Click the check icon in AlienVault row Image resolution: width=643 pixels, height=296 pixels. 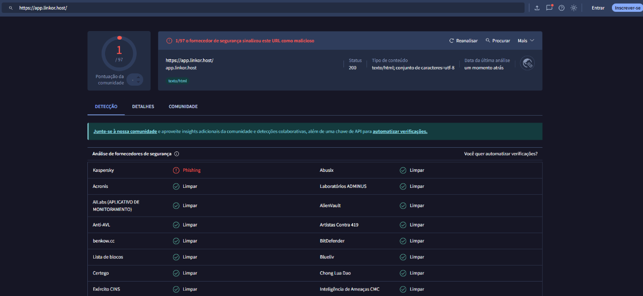coord(403,206)
